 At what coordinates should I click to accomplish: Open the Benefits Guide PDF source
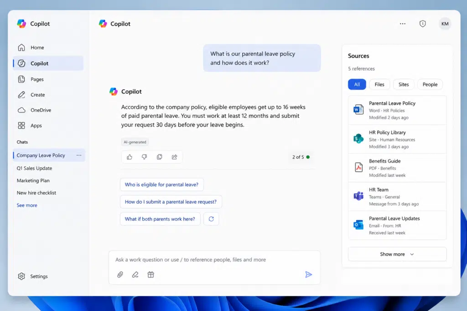(397, 168)
